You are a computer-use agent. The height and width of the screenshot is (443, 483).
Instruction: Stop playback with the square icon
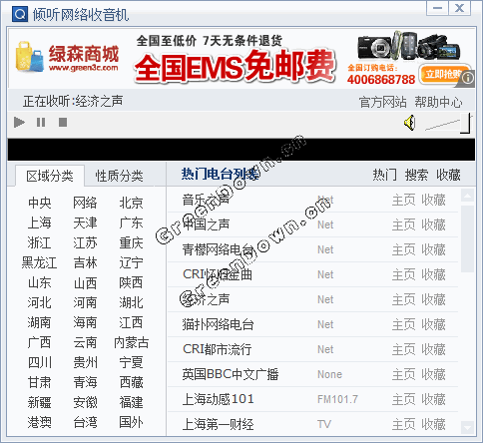point(63,123)
